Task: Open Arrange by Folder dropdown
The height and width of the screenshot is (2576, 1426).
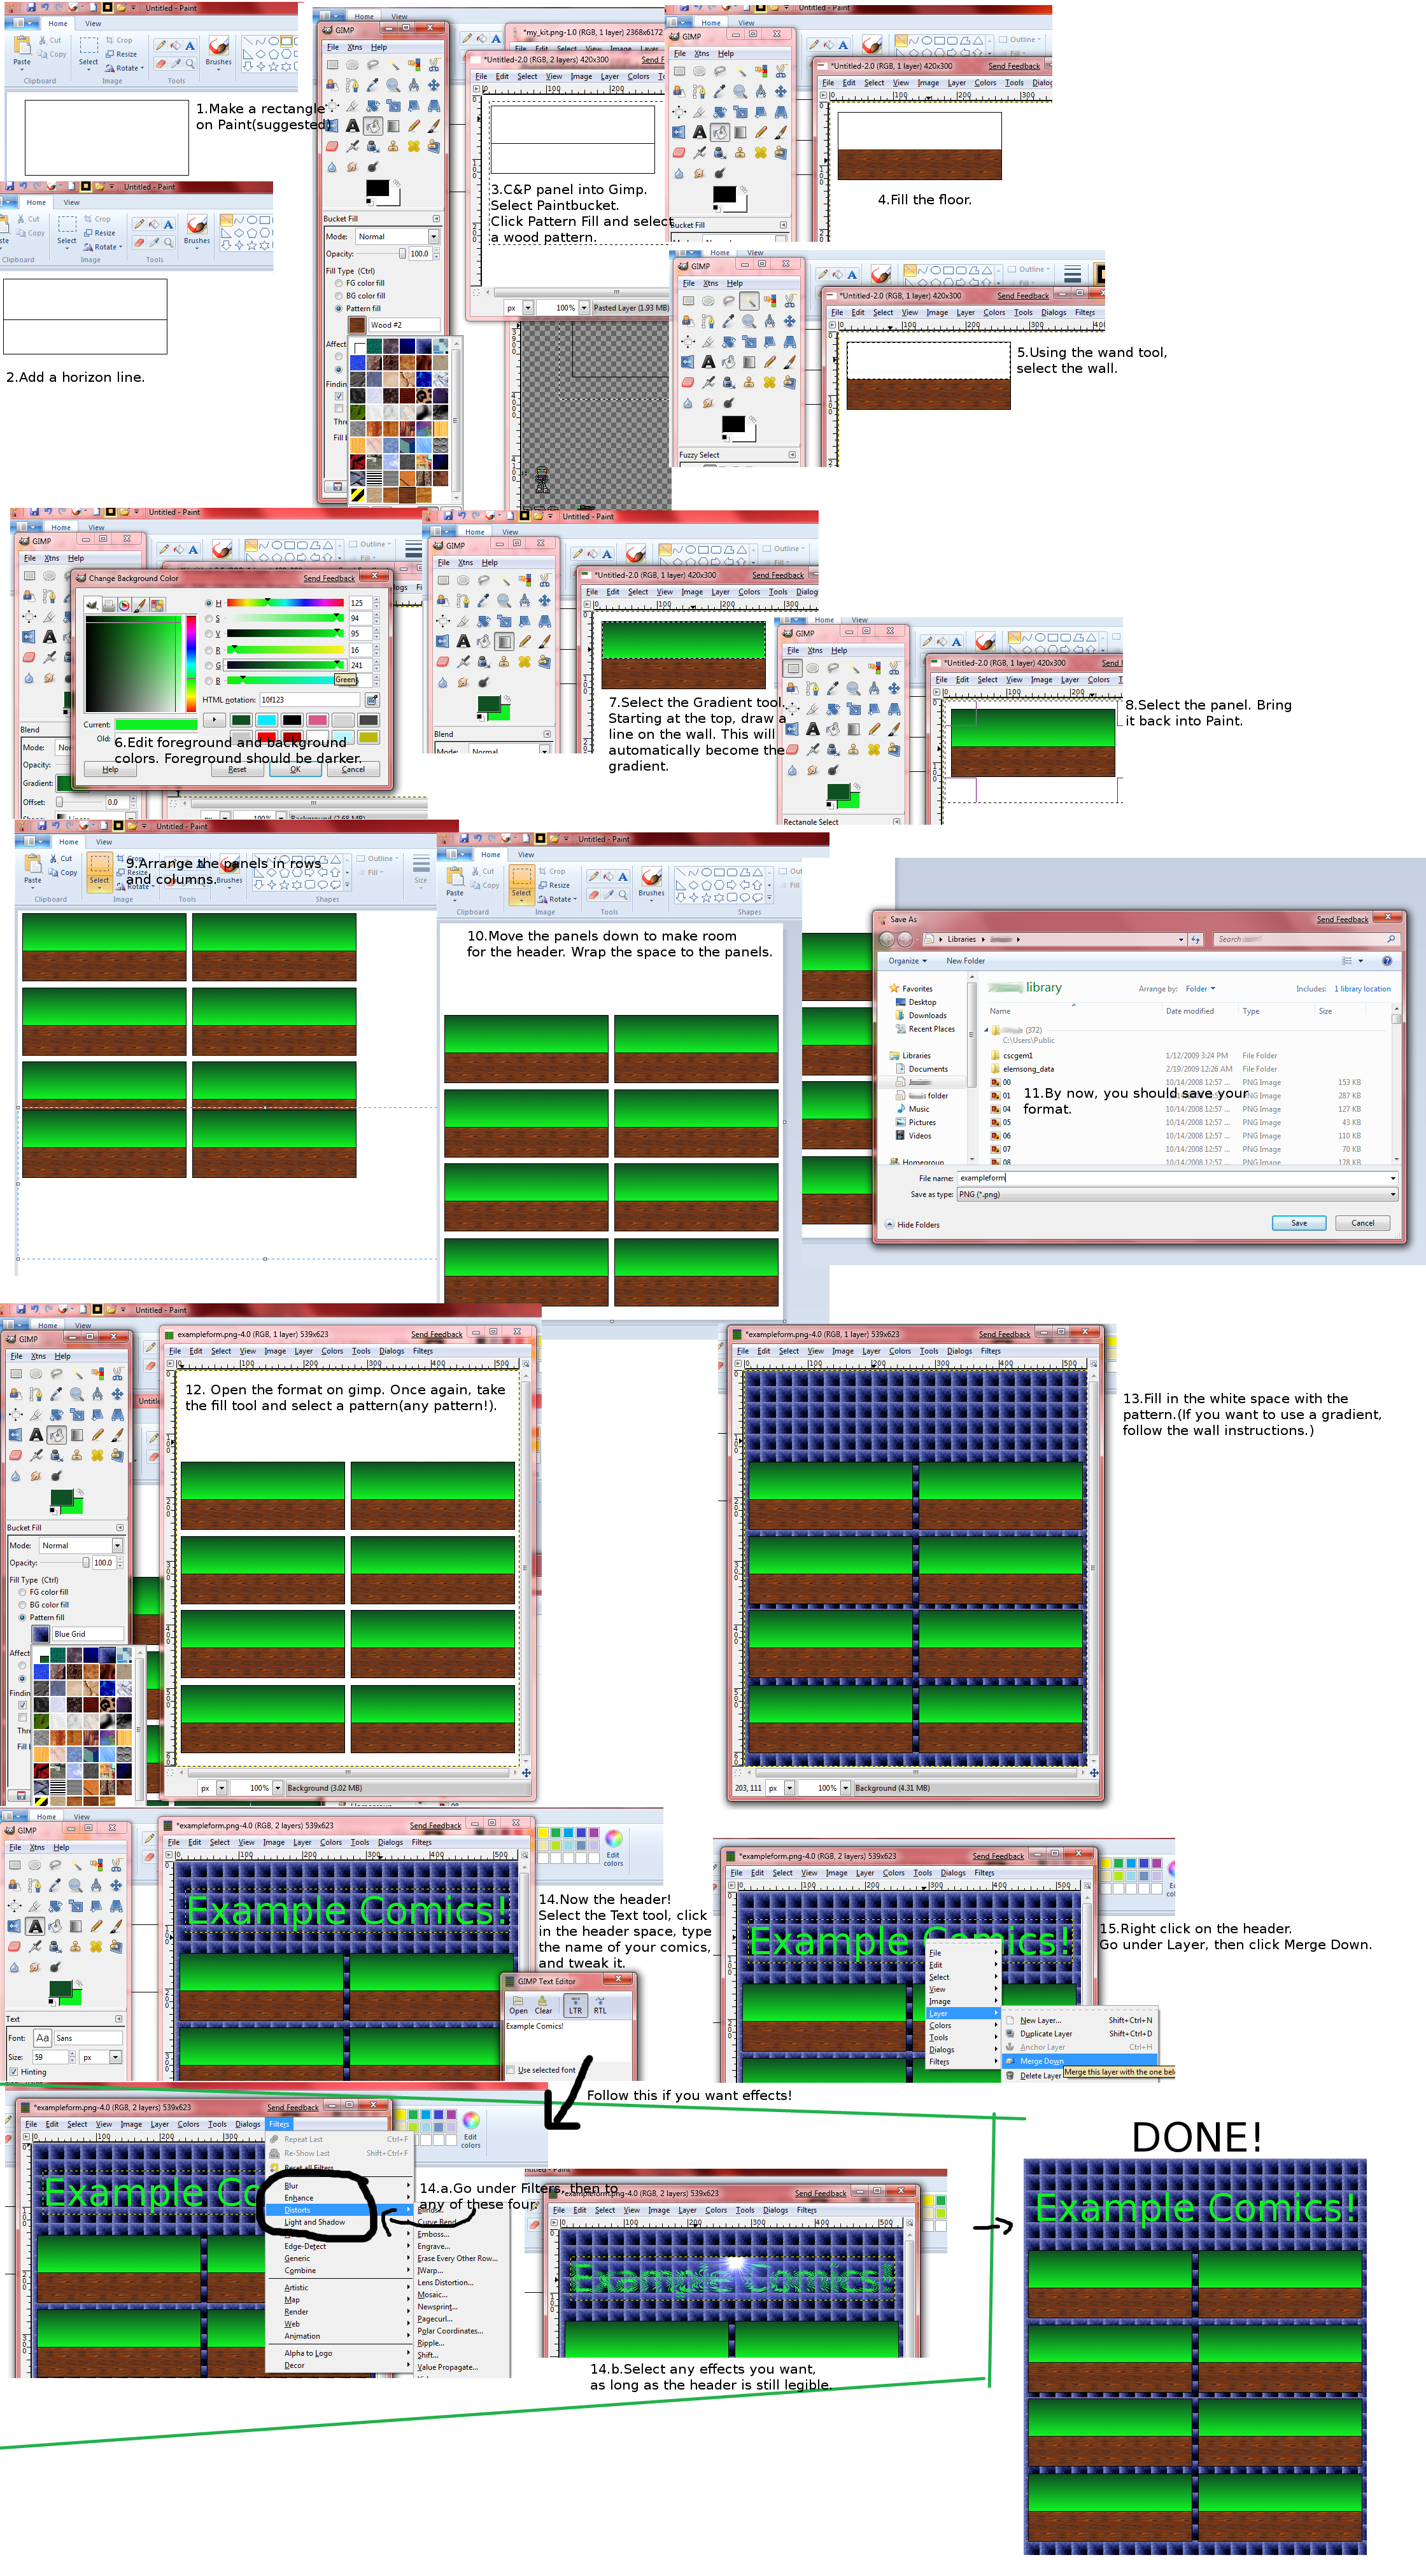Action: pos(1200,989)
